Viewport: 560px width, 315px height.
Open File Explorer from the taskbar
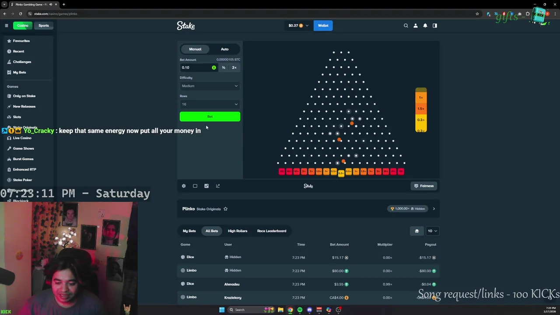[280, 310]
